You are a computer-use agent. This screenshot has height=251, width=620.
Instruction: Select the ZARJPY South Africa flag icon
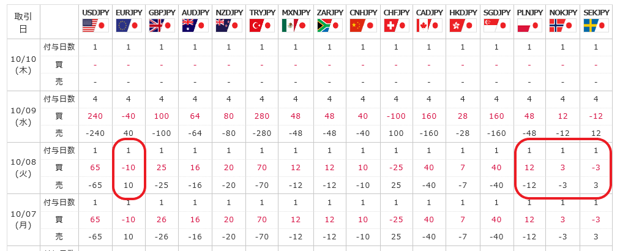(330, 26)
